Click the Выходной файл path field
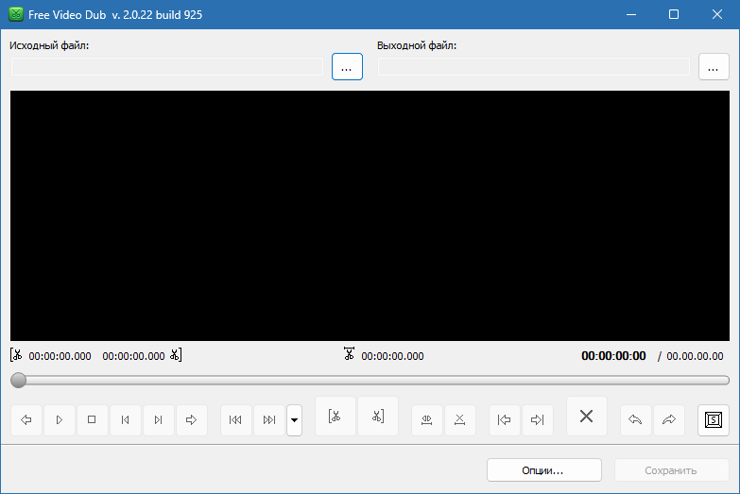Viewport: 740px width, 494px height. 534,67
